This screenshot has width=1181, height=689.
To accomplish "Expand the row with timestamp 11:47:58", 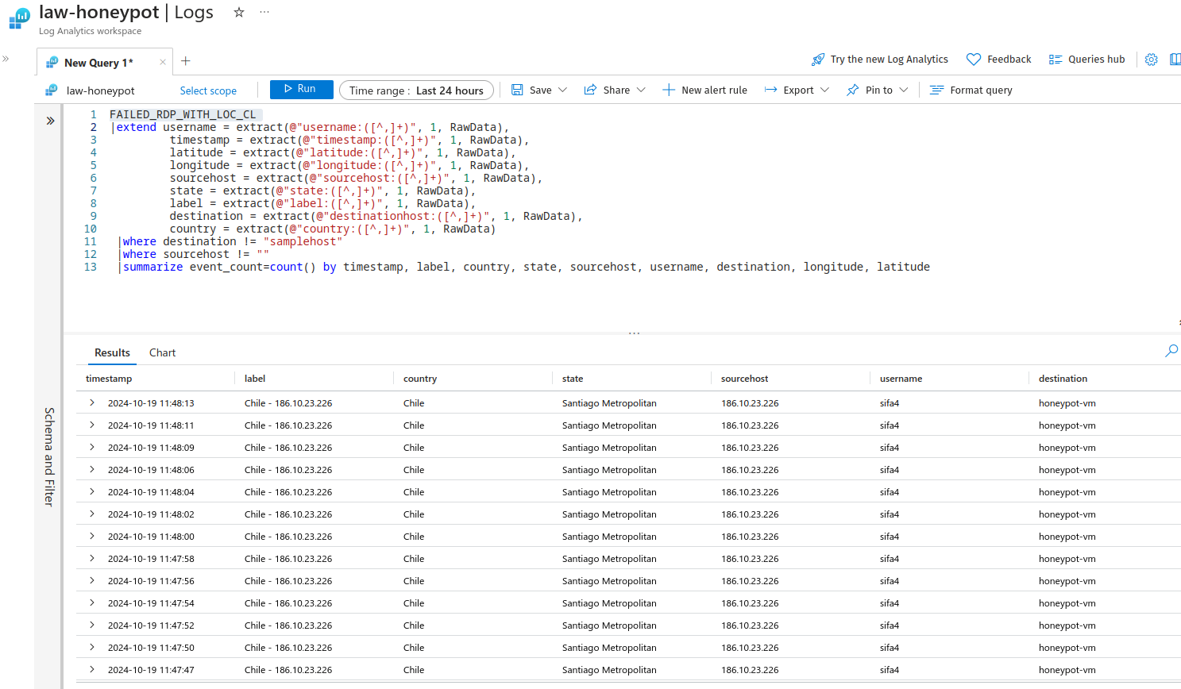I will click(92, 558).
